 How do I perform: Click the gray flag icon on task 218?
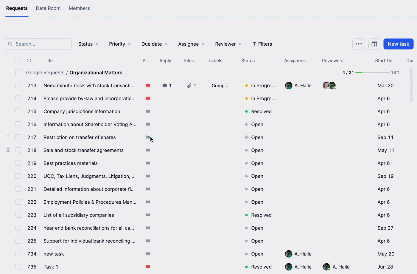(x=147, y=150)
